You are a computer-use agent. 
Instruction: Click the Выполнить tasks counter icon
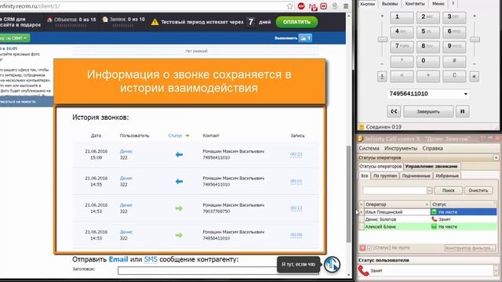click(x=305, y=38)
